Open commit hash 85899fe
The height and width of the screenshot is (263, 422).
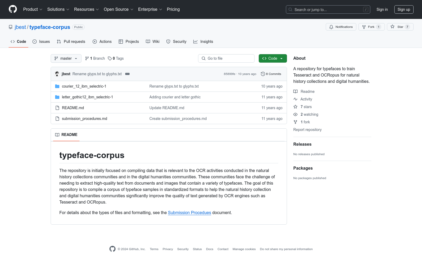(229, 74)
